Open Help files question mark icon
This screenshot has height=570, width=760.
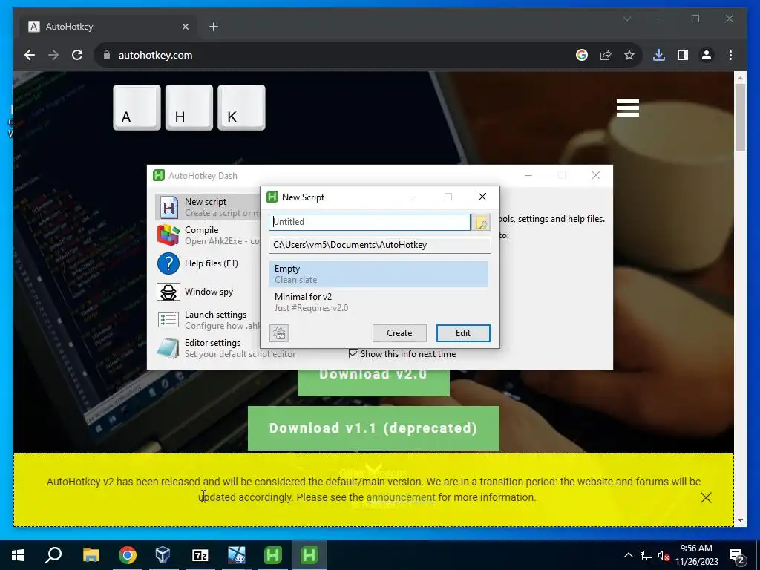click(168, 263)
